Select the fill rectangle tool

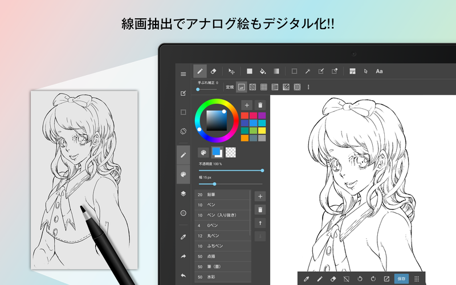pyautogui.click(x=250, y=71)
